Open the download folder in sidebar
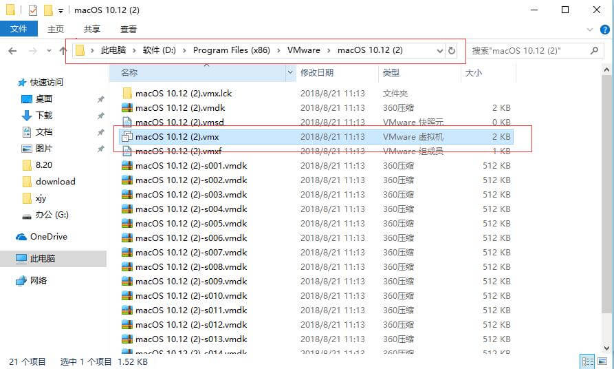The image size is (614, 369). [55, 182]
